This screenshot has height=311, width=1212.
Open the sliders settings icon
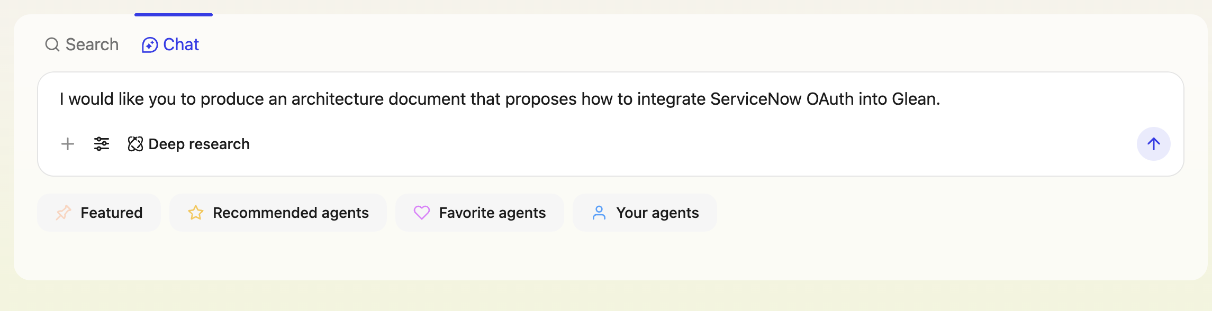(102, 144)
